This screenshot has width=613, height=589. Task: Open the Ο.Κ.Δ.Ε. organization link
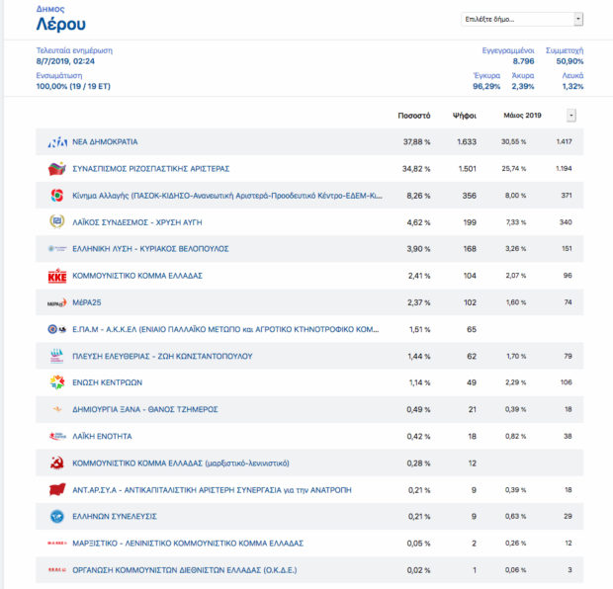pyautogui.click(x=185, y=570)
